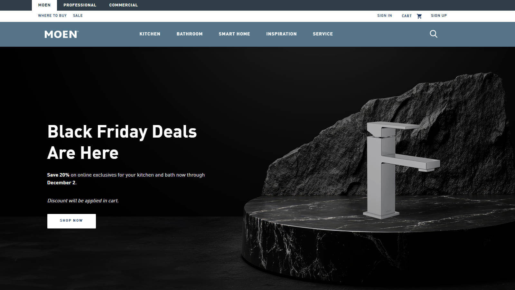Switch to the Commercial tab
This screenshot has width=515, height=290.
123,5
